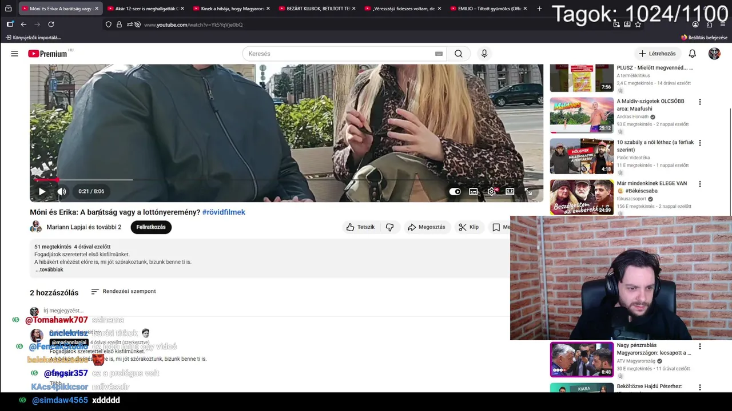Open the Firefox account icon in toolbar
The width and height of the screenshot is (732, 411).
coord(695,25)
